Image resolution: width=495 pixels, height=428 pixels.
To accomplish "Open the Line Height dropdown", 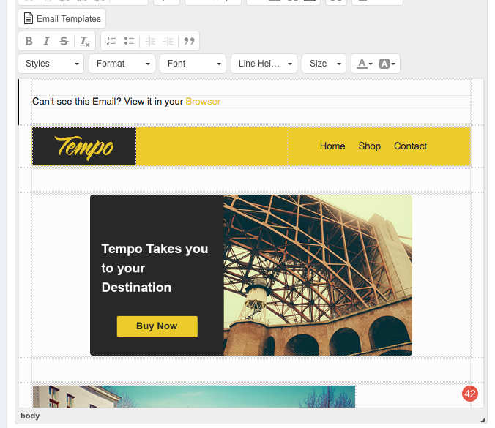I will (264, 64).
